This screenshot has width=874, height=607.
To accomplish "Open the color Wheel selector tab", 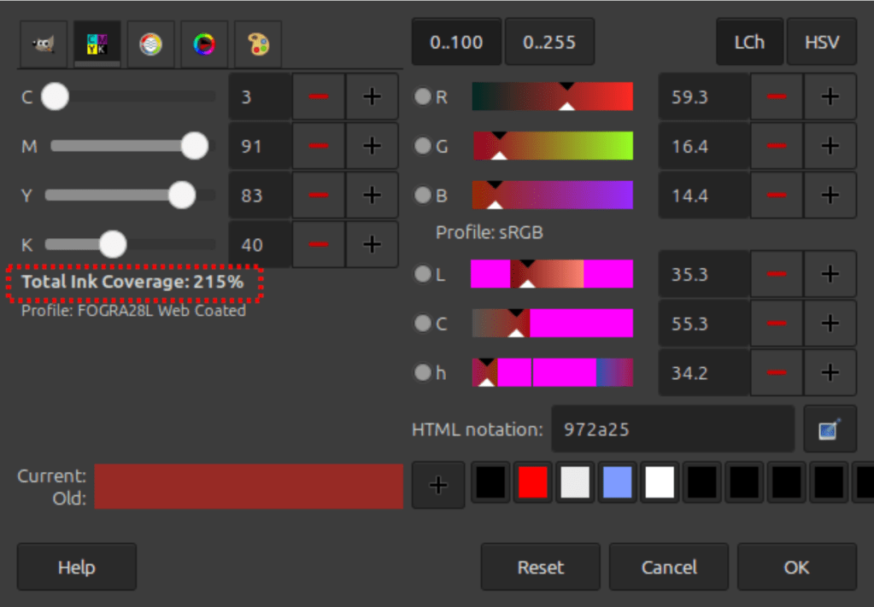I will [204, 44].
